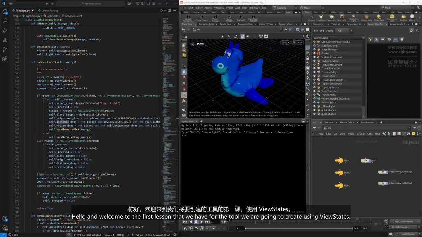Screen dimensions: 422x237
Task: Click the viewer state browser help icon
Action: [418, 31]
